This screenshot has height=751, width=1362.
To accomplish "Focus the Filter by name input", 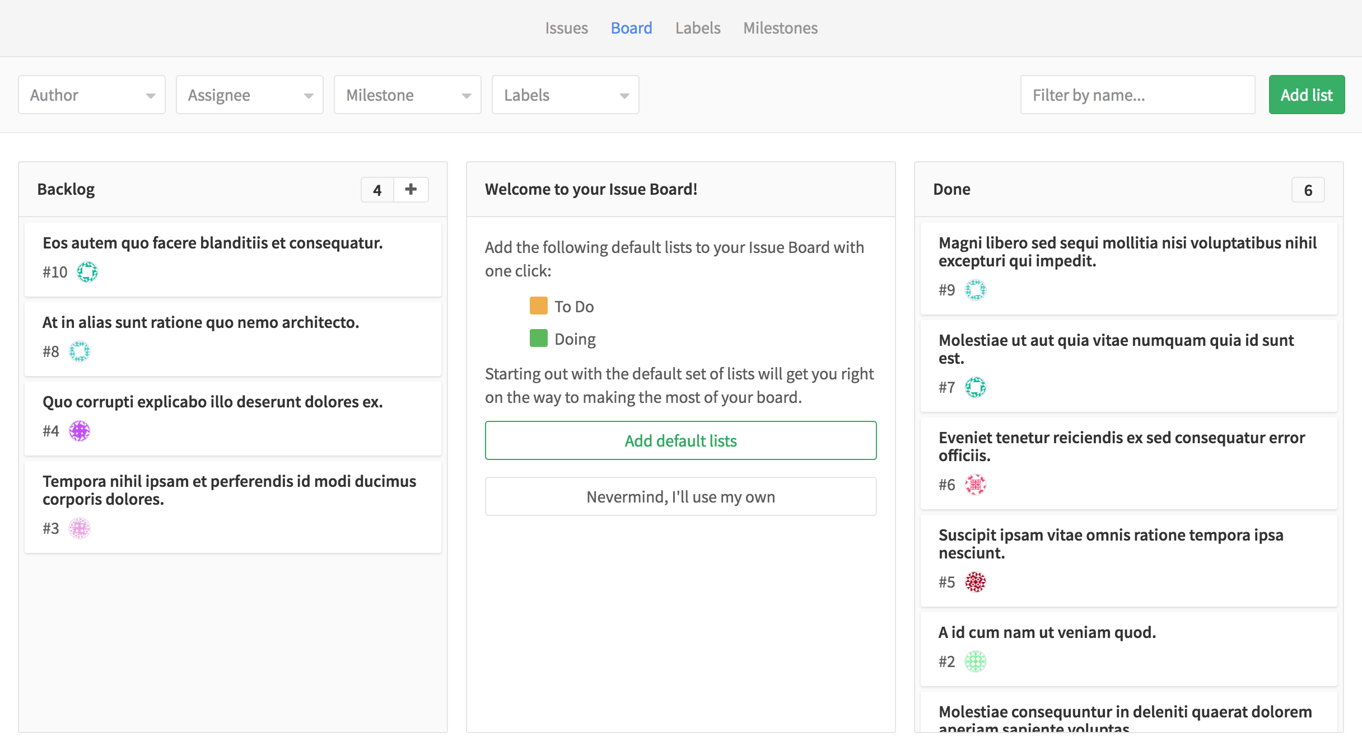I will click(x=1137, y=95).
